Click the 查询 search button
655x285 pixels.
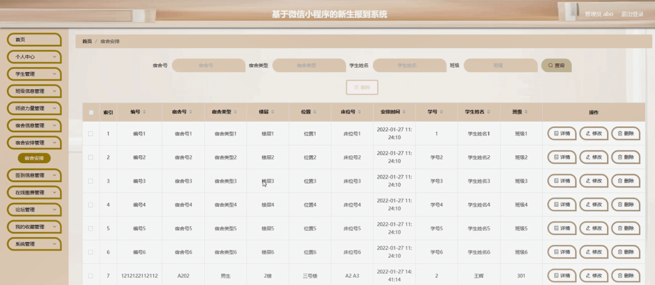click(556, 66)
